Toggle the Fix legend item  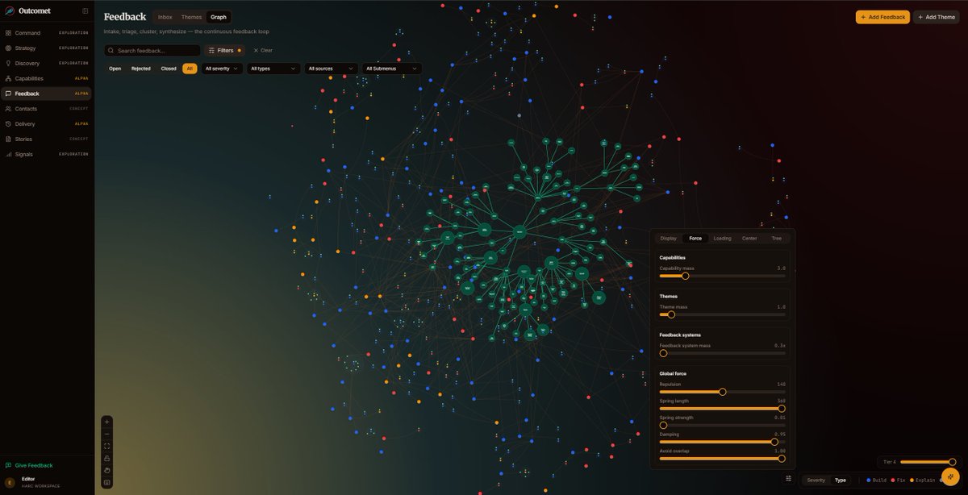tap(899, 480)
